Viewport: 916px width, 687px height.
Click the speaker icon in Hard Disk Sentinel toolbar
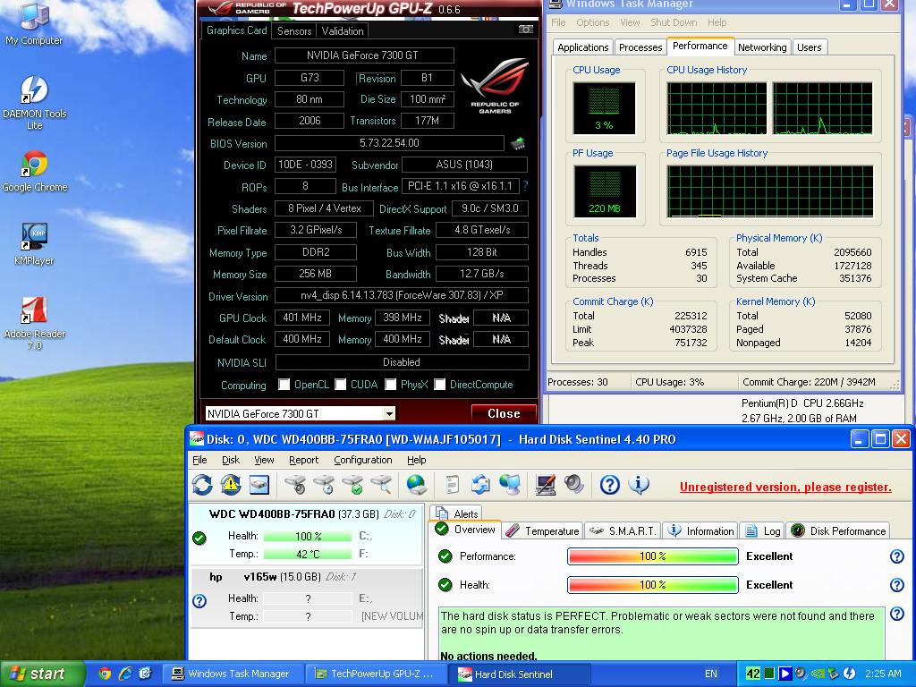pyautogui.click(x=574, y=485)
